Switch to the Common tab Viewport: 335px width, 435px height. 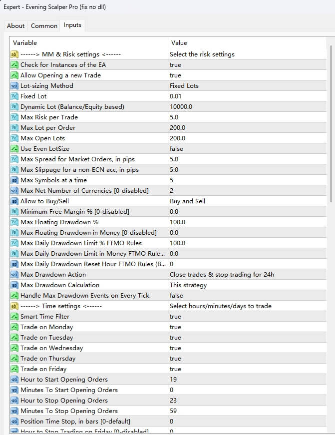pyautogui.click(x=44, y=26)
